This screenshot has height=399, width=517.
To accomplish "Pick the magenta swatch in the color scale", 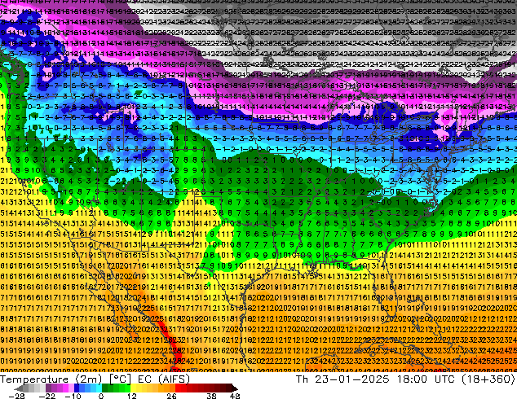I will [x=65, y=388].
